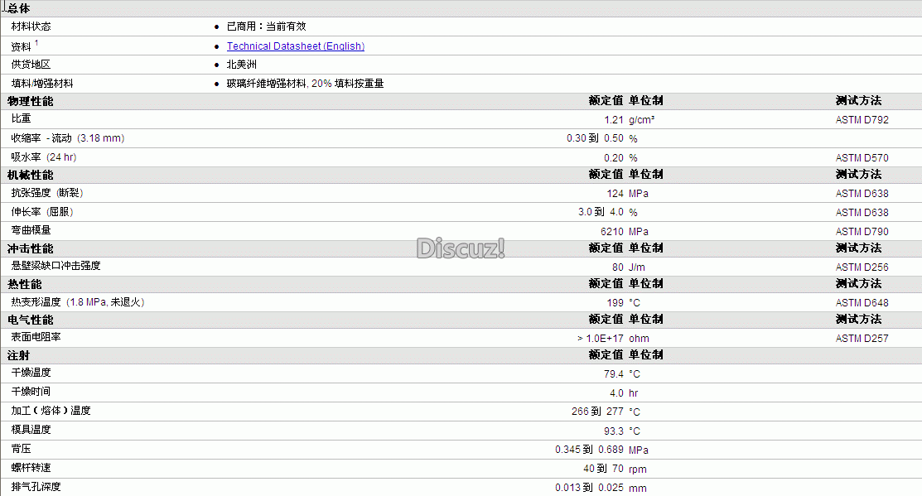
Task: Select the vent depth '0.013 到 0.025'
Action: point(589,488)
